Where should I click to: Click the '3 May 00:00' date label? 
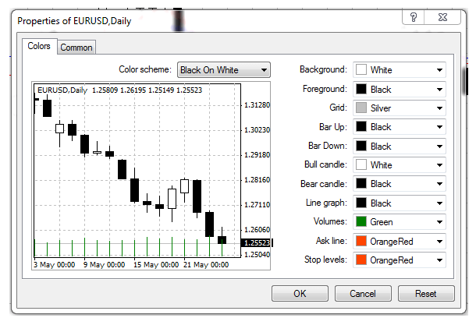coord(55,265)
